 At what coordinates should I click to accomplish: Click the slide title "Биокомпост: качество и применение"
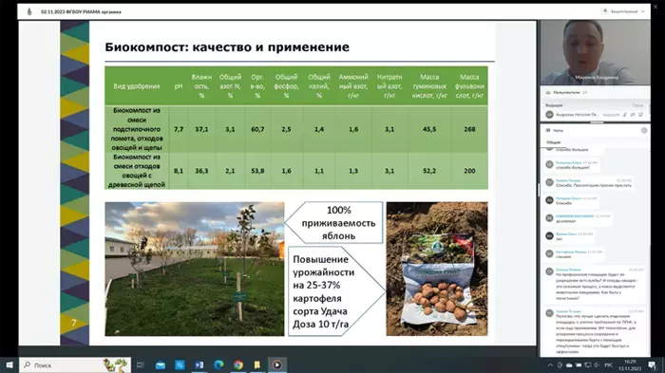pos(227,47)
